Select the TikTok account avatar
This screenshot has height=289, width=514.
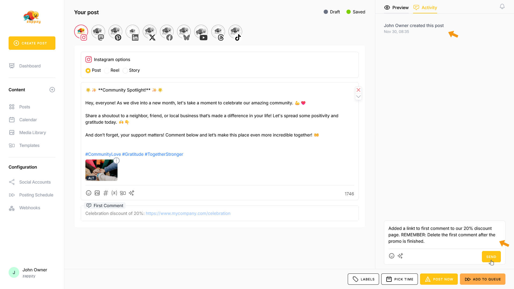(235, 32)
